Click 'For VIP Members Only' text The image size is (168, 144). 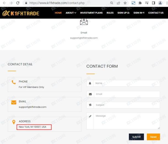click(x=31, y=87)
